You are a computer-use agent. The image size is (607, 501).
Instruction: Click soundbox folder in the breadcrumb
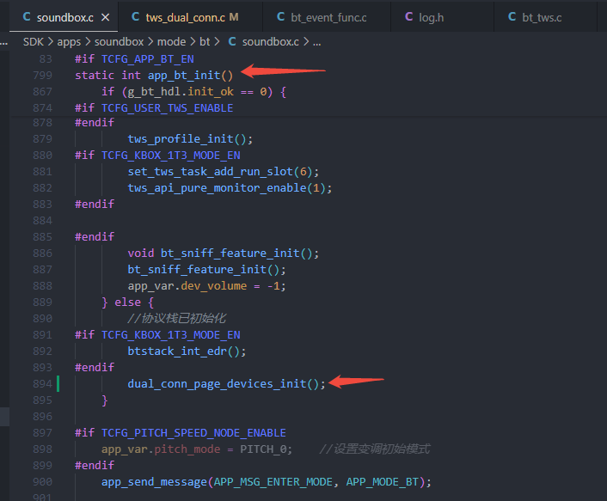[x=119, y=42]
